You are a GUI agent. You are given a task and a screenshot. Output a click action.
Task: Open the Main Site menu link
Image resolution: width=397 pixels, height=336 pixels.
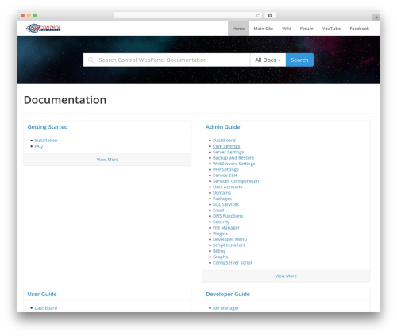pyautogui.click(x=264, y=29)
